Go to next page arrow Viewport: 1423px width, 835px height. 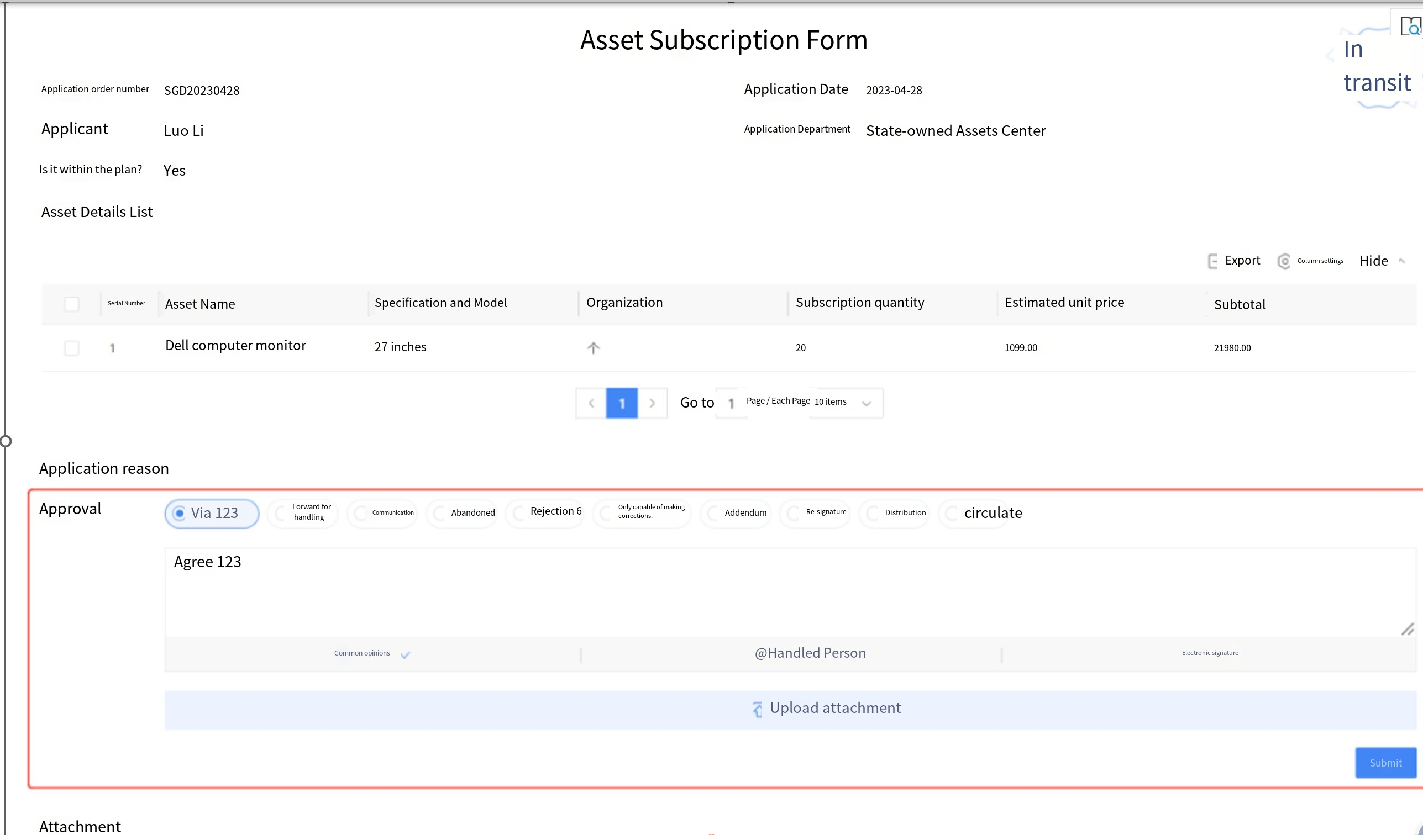pyautogui.click(x=652, y=403)
